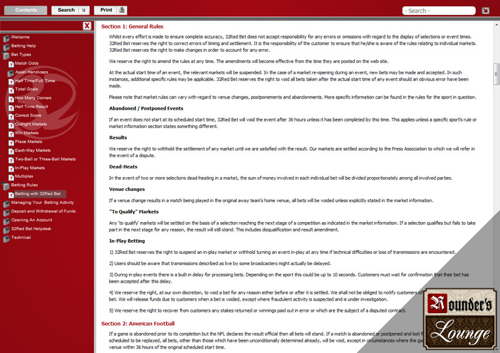500x353 pixels.
Task: Click the vertical scrollbar thumb
Action: tap(496, 74)
